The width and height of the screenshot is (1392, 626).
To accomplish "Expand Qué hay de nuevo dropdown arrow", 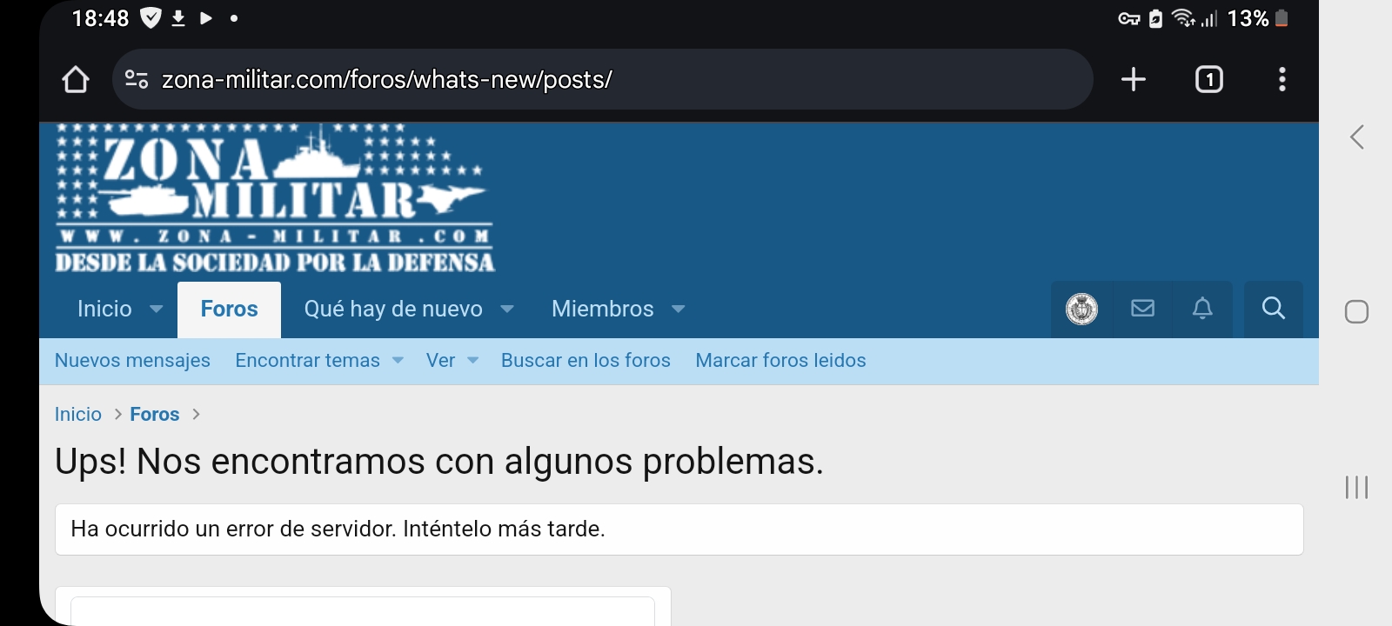I will point(507,309).
